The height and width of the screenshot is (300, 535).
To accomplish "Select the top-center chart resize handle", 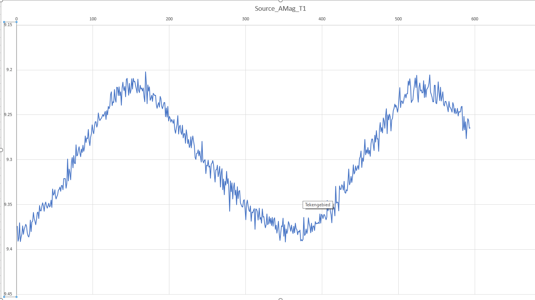I will [280, 1].
